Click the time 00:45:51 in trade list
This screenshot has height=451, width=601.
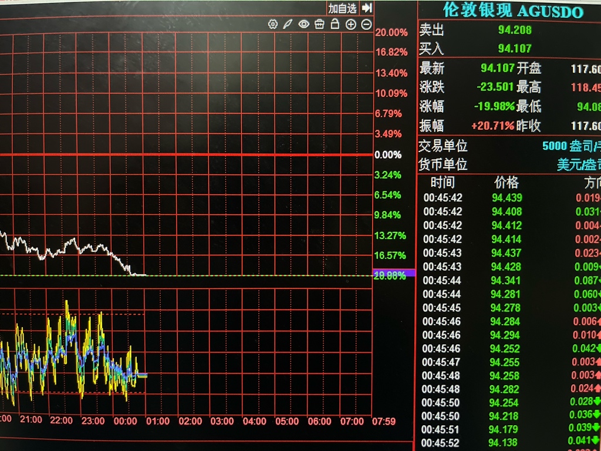coord(440,429)
